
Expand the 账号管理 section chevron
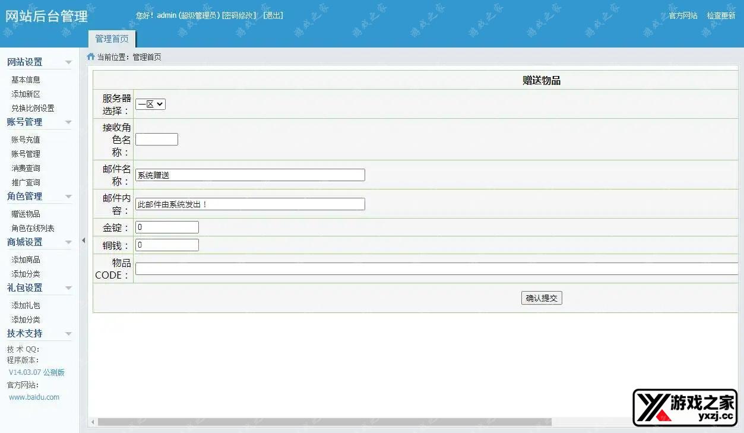click(68, 122)
